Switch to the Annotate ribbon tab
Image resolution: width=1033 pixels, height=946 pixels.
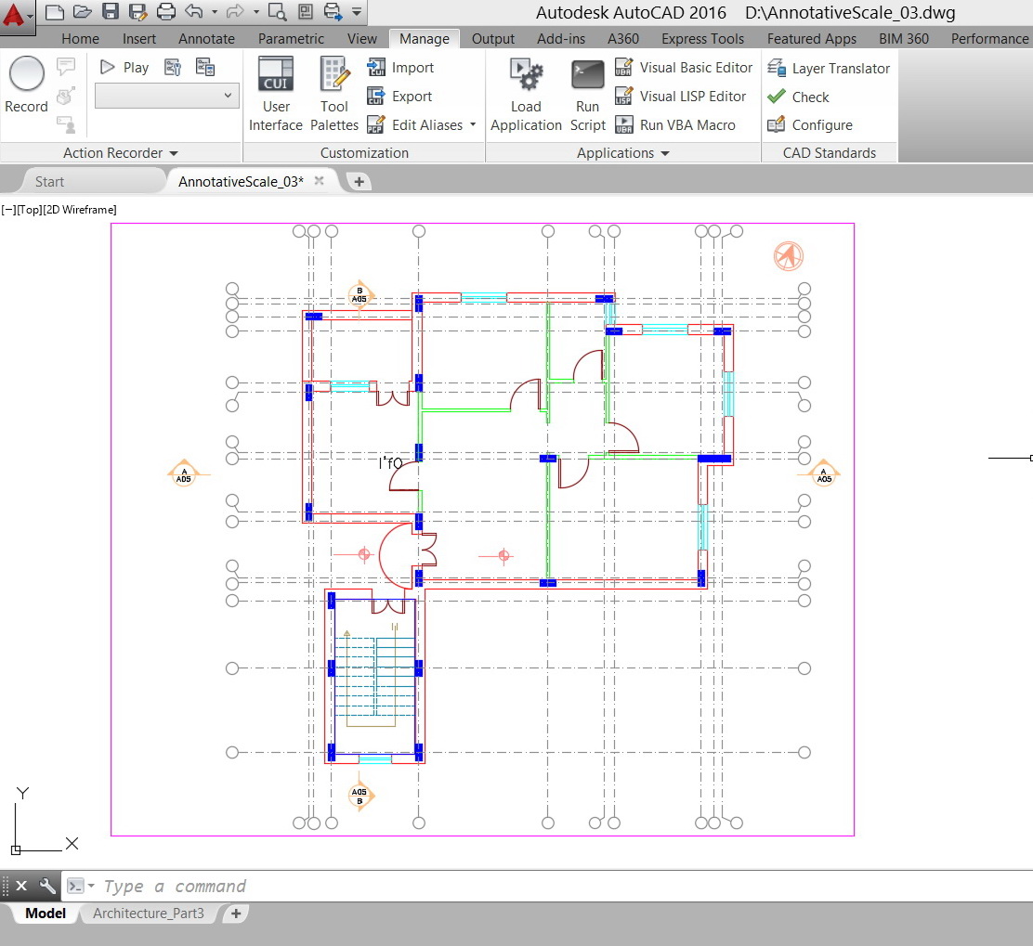tap(206, 39)
